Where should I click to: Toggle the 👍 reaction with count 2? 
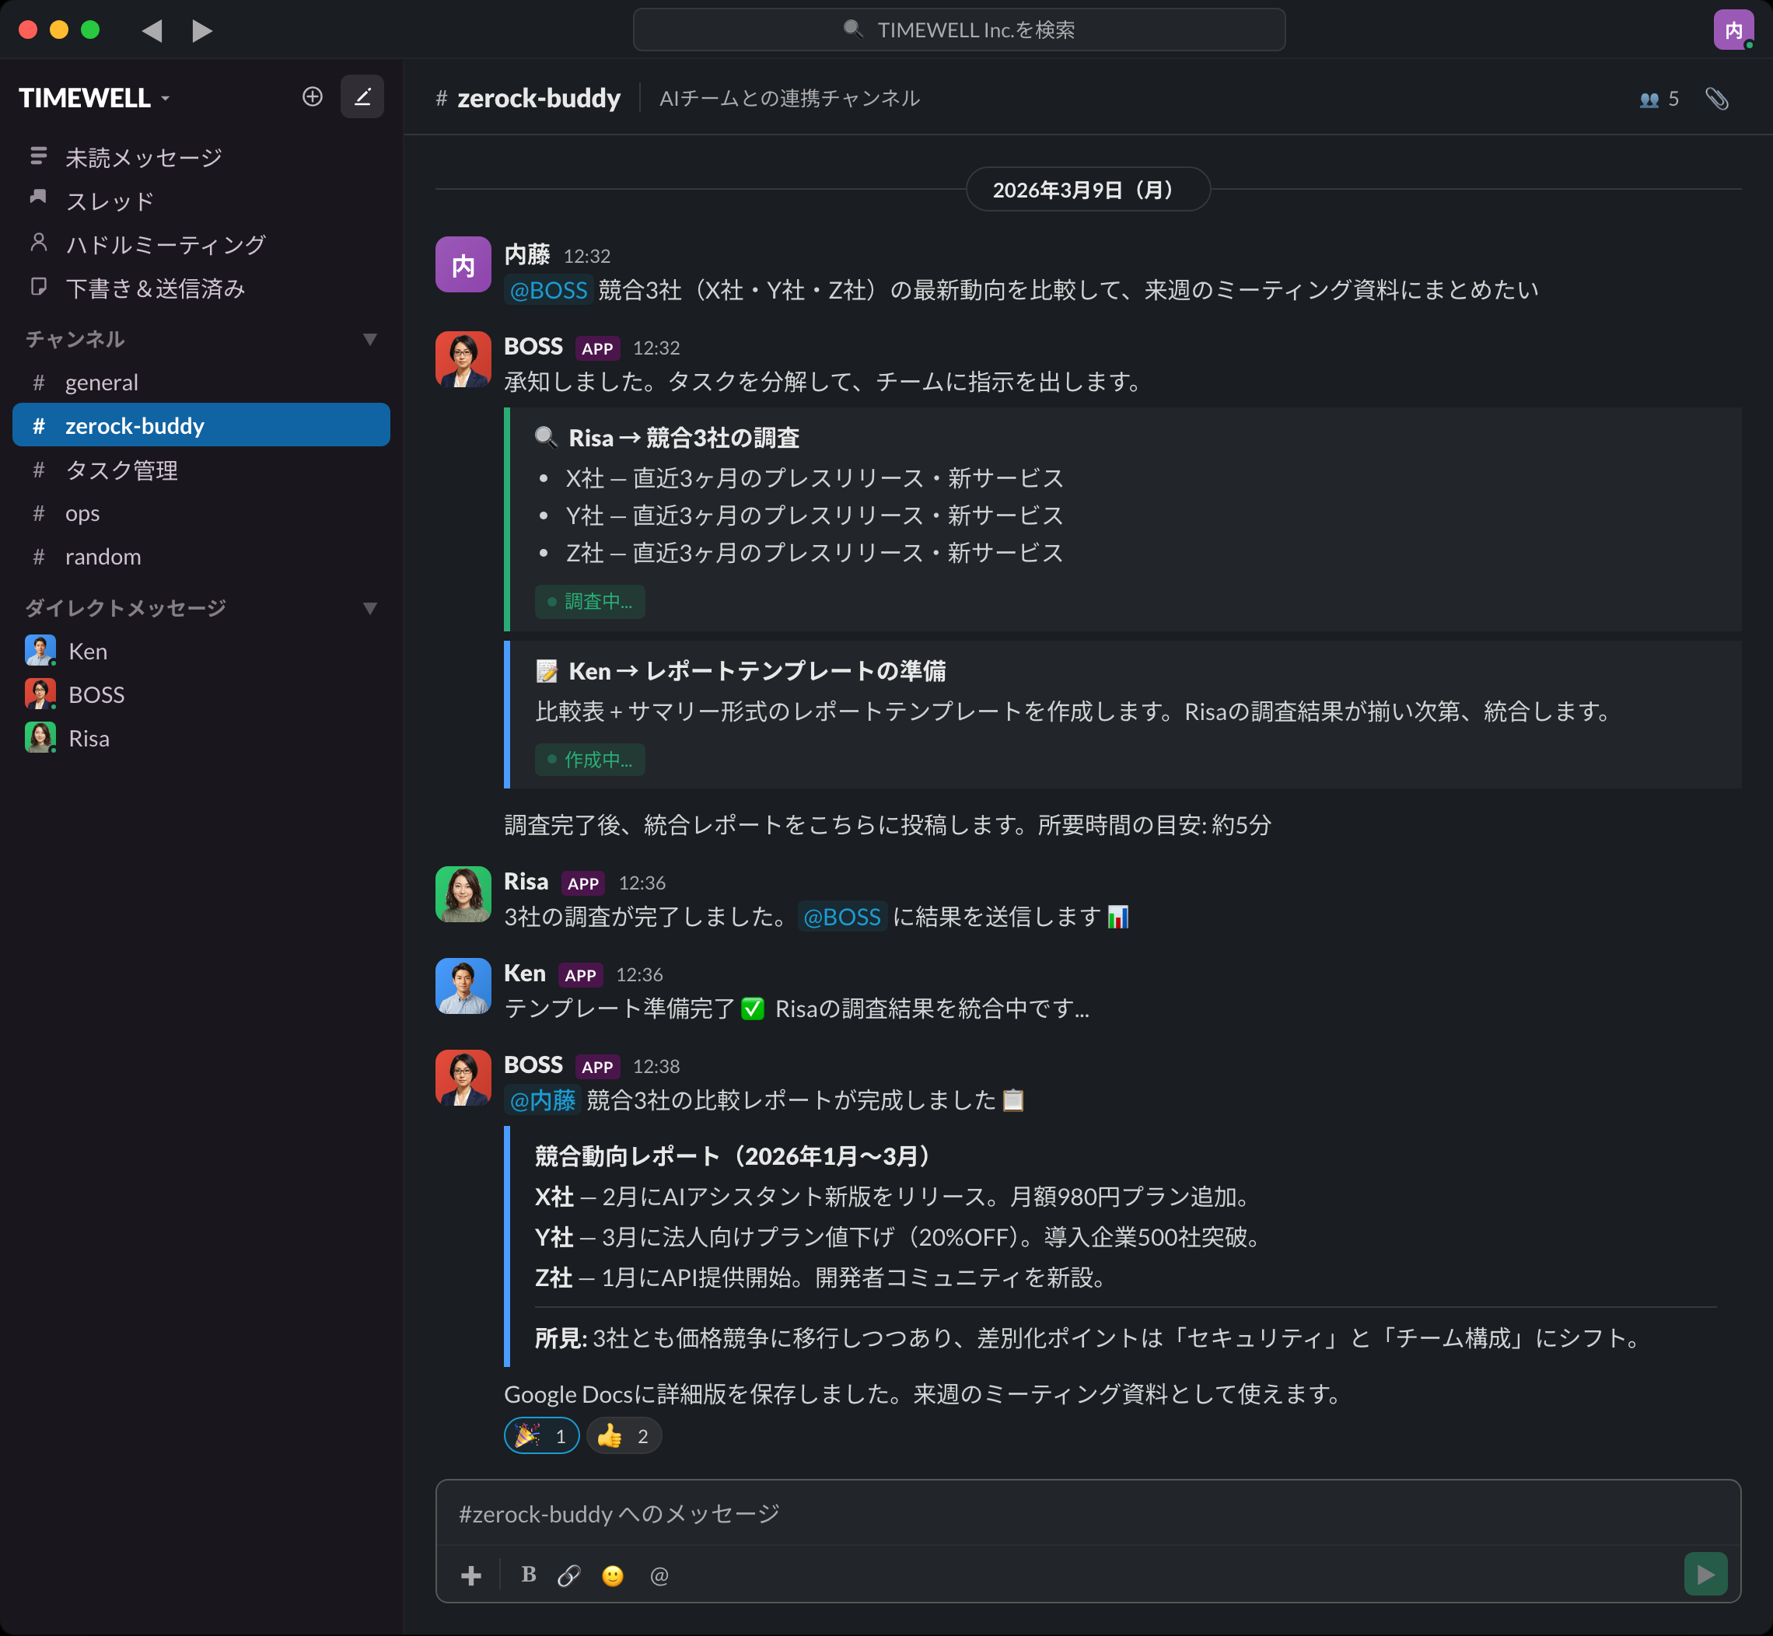[x=623, y=1435]
